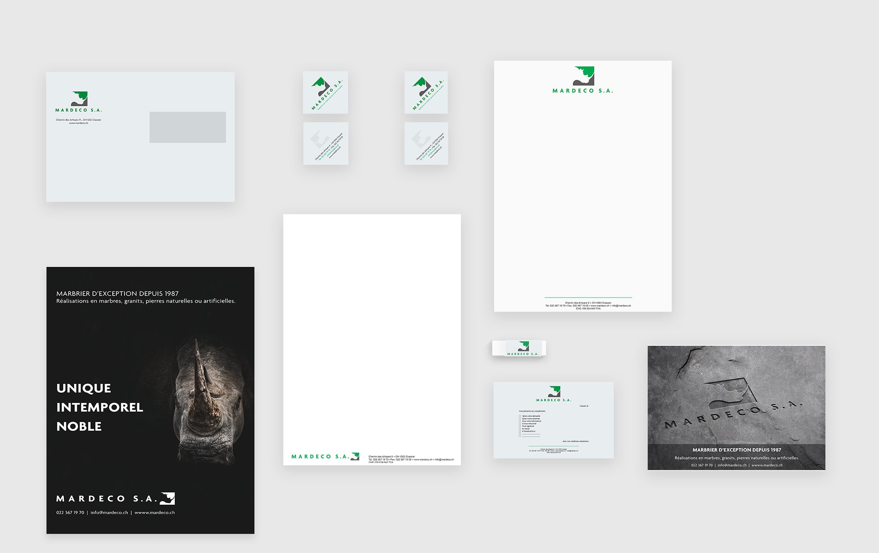The image size is (879, 553).
Task: Click the word UNIQUE on poster
Action: (83, 388)
